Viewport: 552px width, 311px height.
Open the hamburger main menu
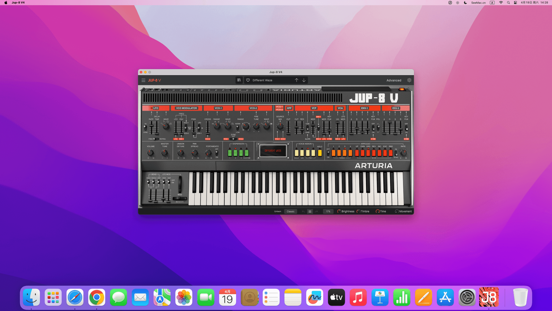coord(143,80)
